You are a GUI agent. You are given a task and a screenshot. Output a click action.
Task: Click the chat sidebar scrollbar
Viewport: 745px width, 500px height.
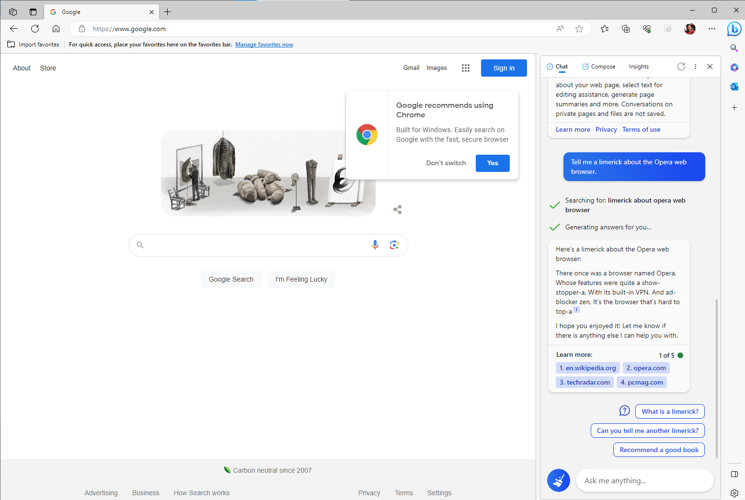point(717,378)
